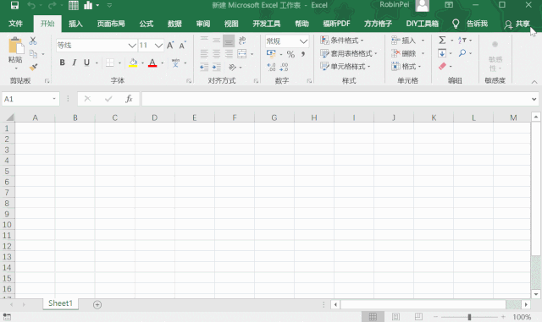The height and width of the screenshot is (322, 542).
Task: Toggle center horizontal alignment
Action: [x=217, y=54]
